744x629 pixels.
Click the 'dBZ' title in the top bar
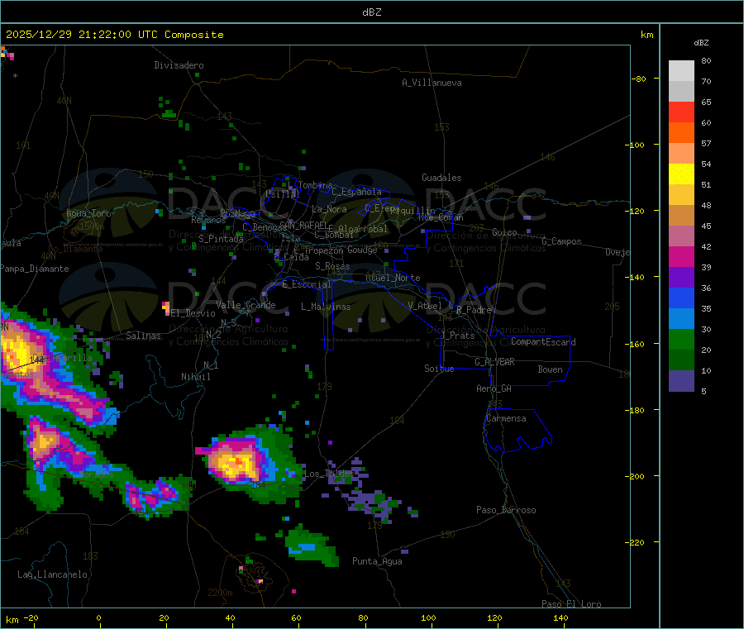point(371,12)
